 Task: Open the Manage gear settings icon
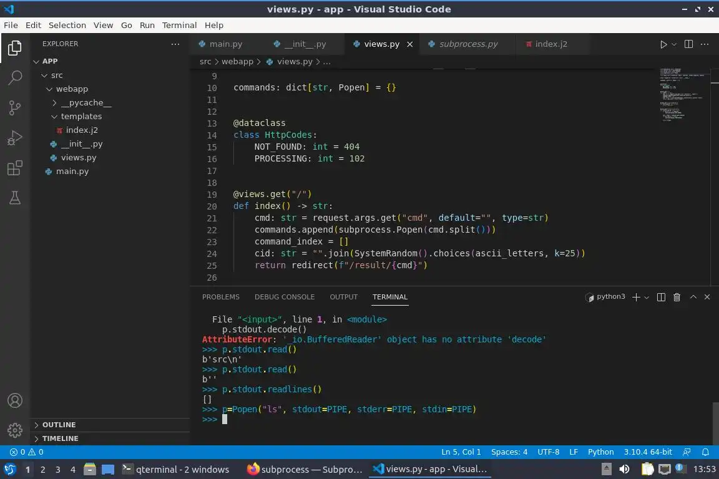click(x=15, y=430)
